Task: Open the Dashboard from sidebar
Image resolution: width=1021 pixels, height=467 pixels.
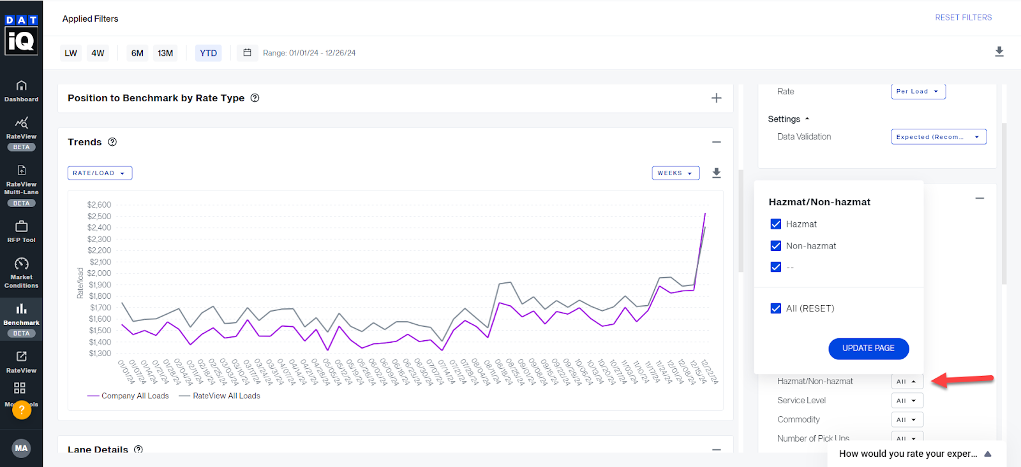Action: 21,90
